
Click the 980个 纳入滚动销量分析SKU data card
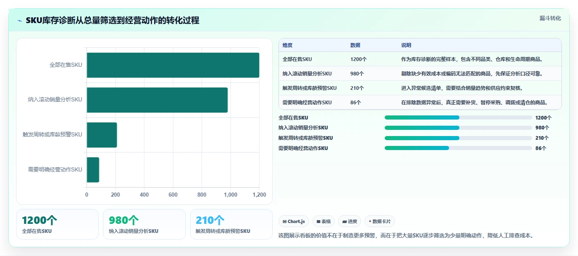(x=145, y=224)
